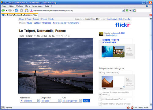Click the Stop loading icon
The width and height of the screenshot is (153, 110).
click(x=21, y=10)
